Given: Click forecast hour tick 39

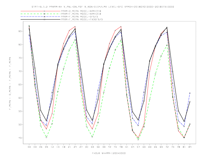Looking at the screenshot, I should click(x=104, y=147).
